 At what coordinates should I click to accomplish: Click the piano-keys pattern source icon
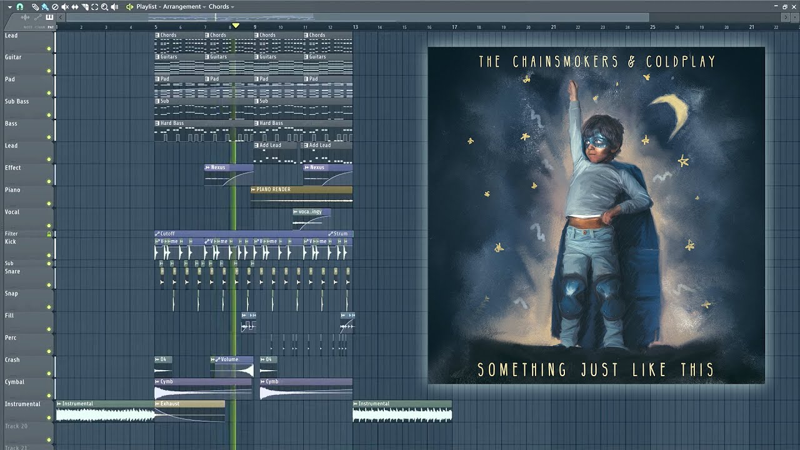(x=49, y=17)
